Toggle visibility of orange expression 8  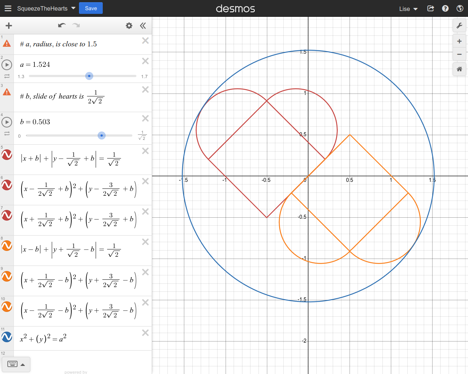pos(7,246)
